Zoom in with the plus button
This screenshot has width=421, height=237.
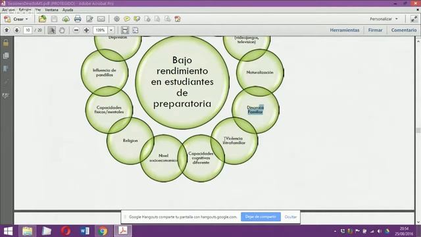(86, 30)
